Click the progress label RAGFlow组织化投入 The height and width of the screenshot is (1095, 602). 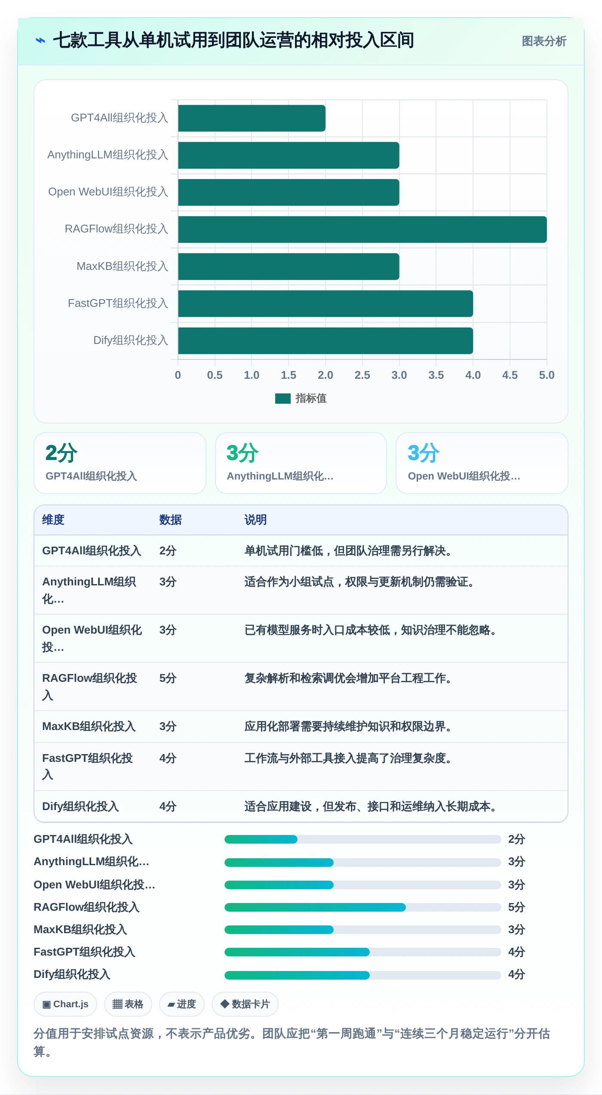87,907
